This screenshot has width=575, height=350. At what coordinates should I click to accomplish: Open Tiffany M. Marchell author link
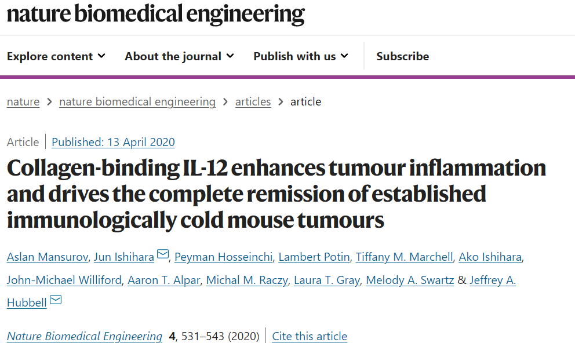tap(405, 257)
